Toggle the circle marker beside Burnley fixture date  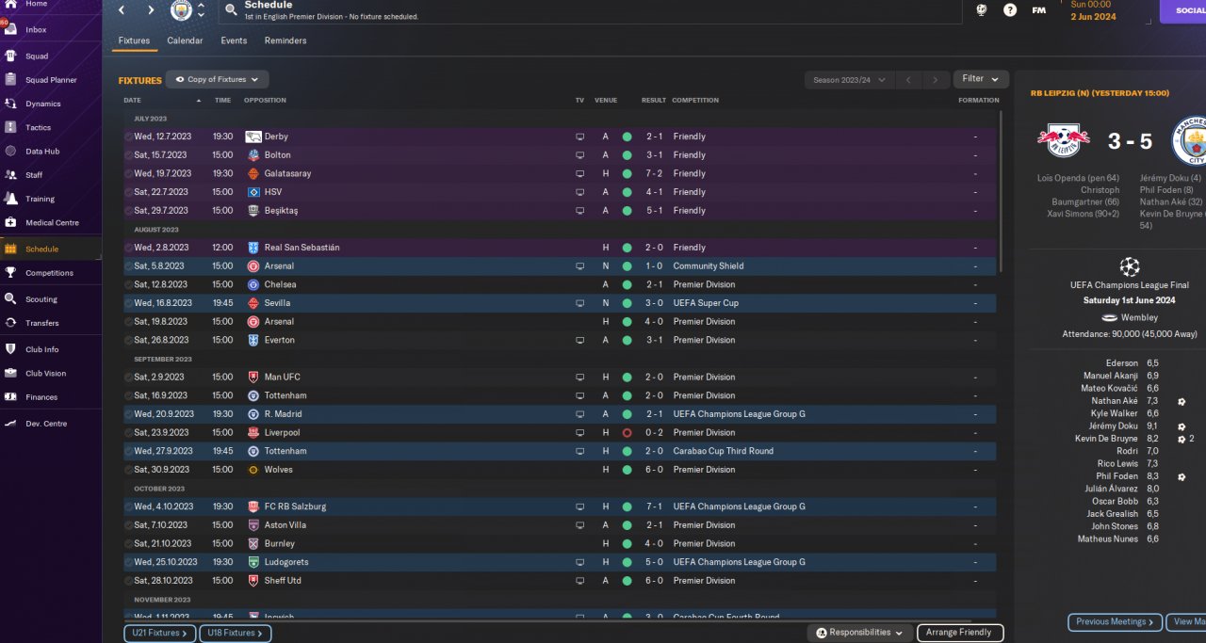pyautogui.click(x=128, y=544)
